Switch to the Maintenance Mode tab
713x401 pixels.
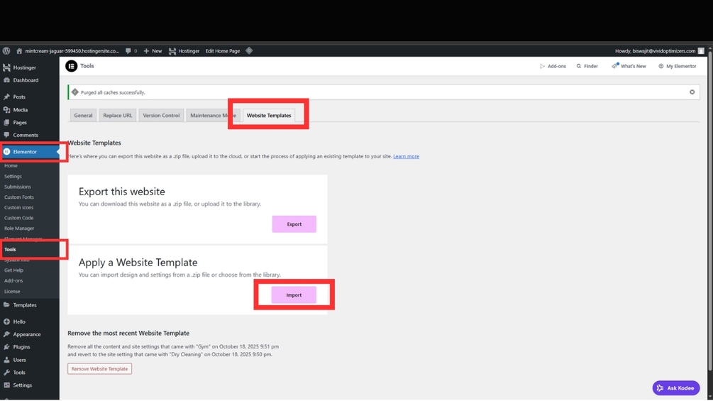coord(213,116)
